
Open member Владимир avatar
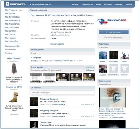pyautogui.click(x=114, y=55)
